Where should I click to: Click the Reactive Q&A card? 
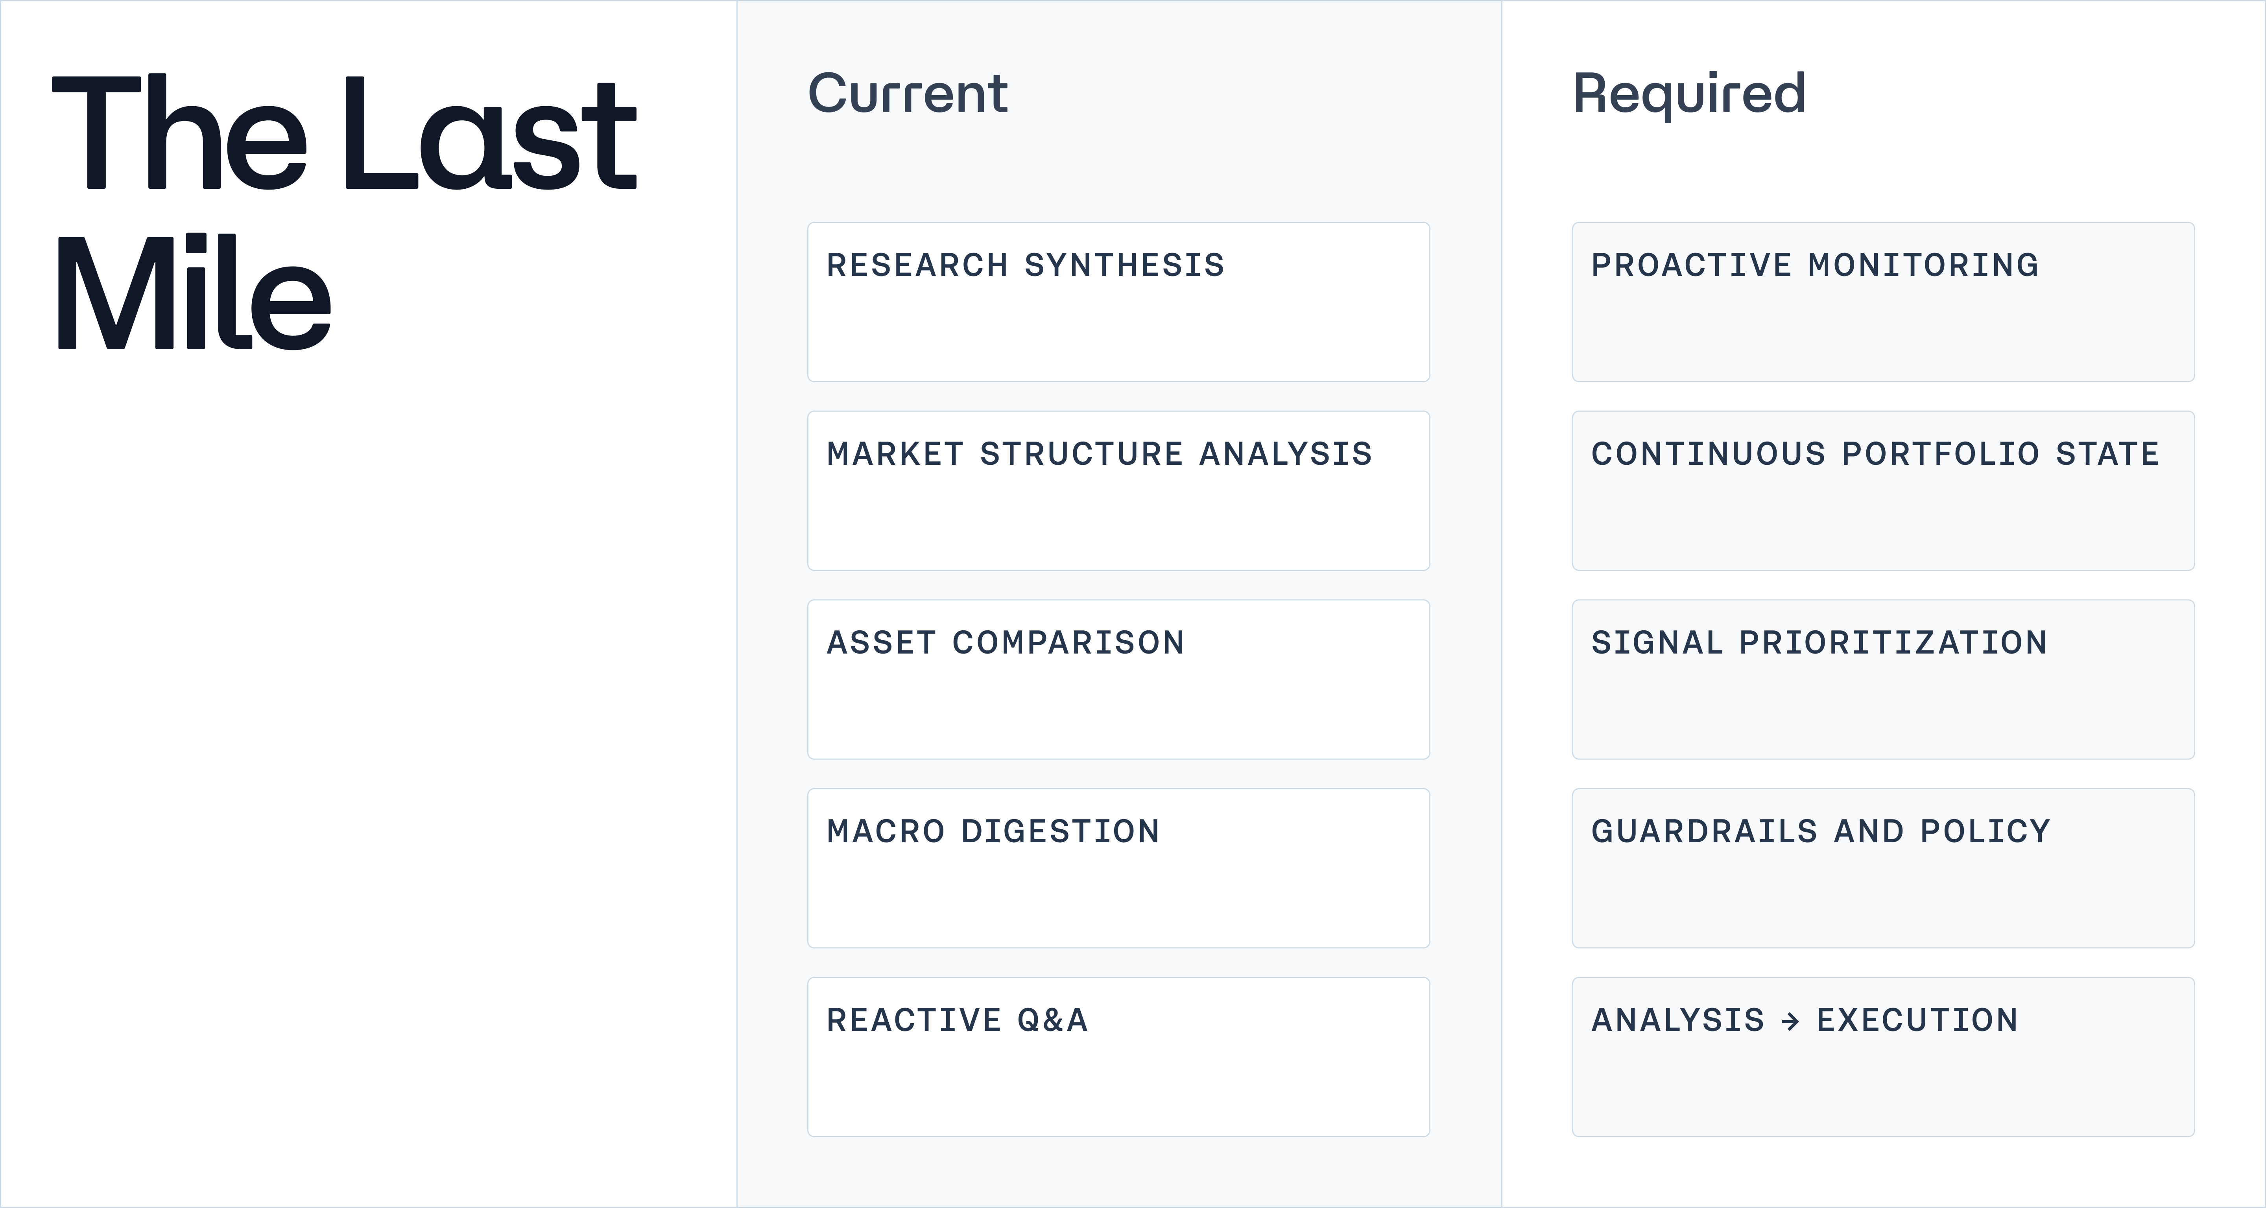[x=1118, y=1057]
